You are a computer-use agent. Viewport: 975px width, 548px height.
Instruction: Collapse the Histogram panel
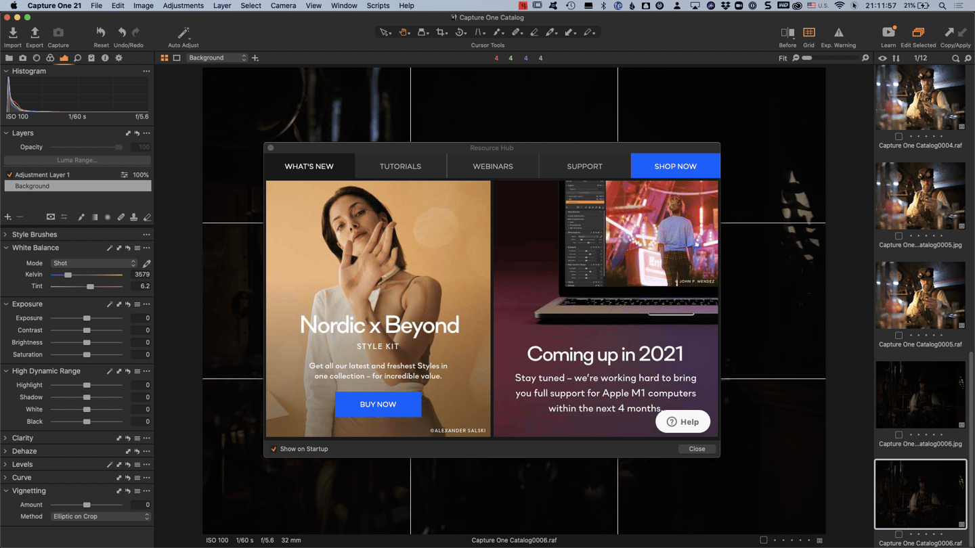click(6, 71)
